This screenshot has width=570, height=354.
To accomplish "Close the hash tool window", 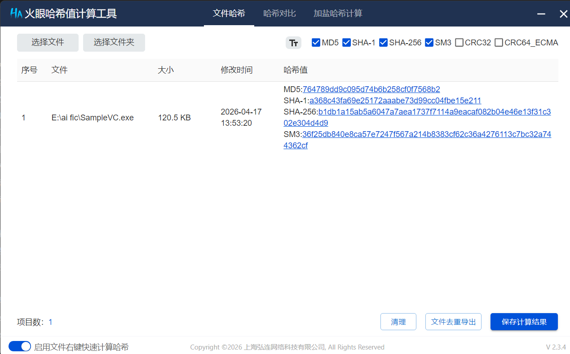I will click(x=563, y=14).
